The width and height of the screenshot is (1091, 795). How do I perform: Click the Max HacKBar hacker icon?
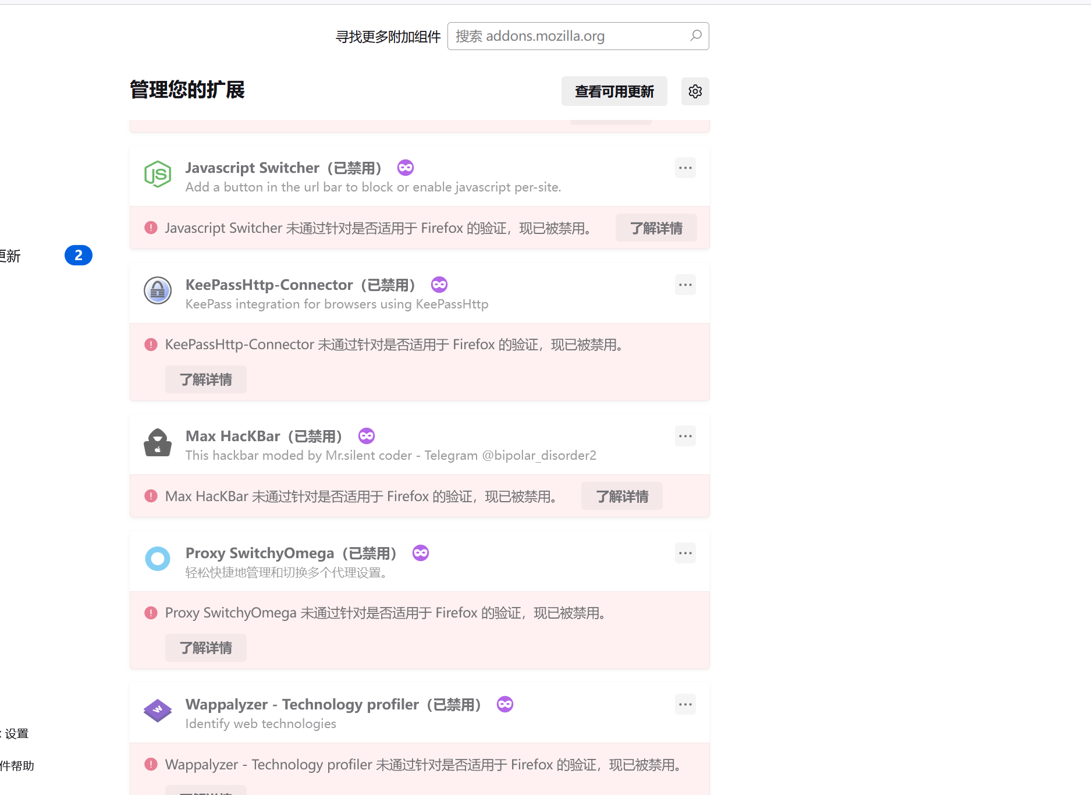tap(158, 442)
